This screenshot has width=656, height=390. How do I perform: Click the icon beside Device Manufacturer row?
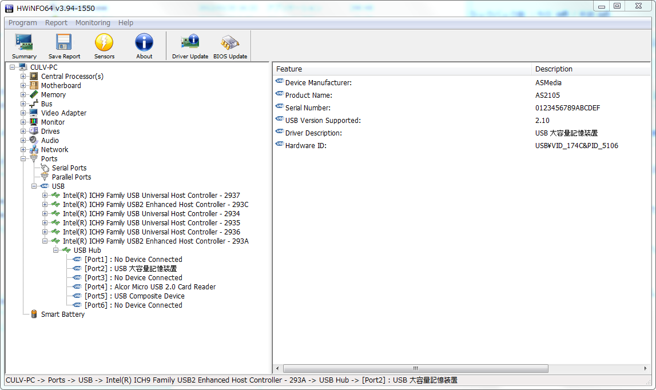click(280, 81)
